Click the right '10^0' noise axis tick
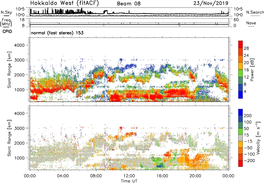Image resolution: width=264 pixels, height=183 pixels. (238, 15)
